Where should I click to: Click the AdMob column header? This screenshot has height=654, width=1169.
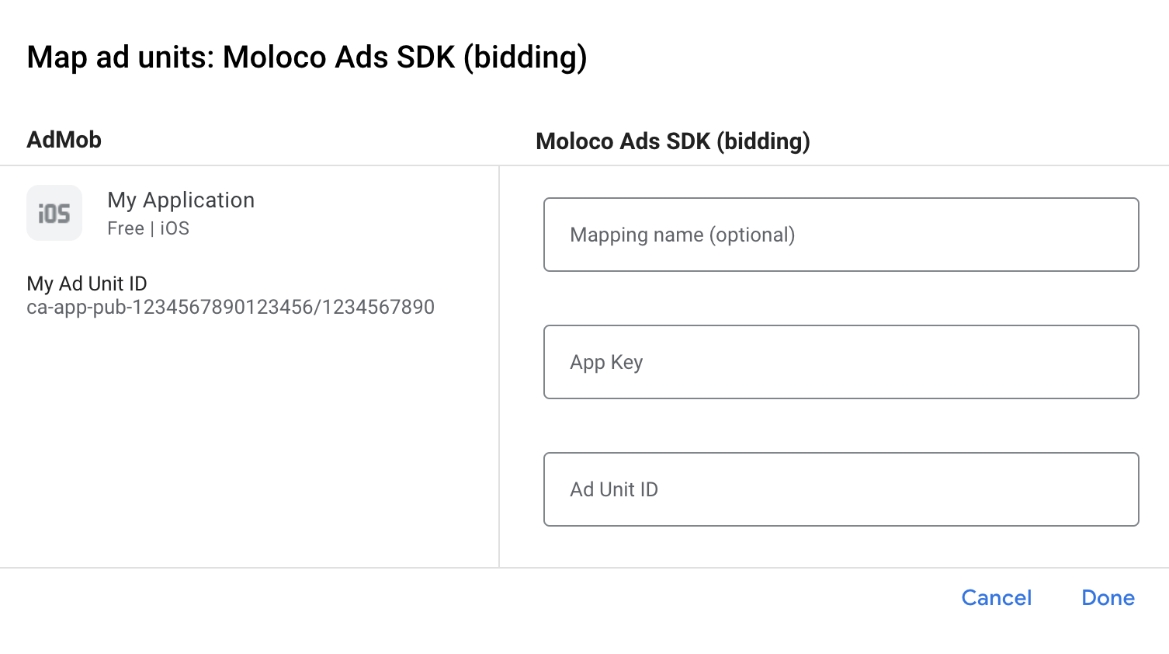pos(64,140)
